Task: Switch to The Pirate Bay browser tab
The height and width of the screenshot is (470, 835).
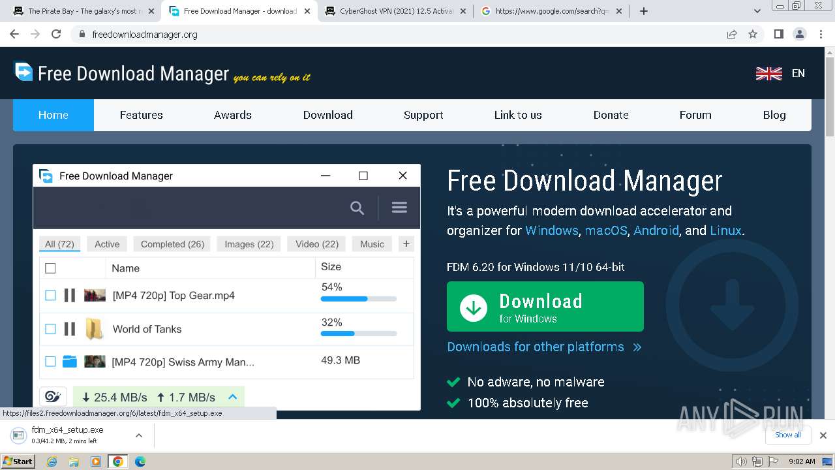Action: point(83,11)
